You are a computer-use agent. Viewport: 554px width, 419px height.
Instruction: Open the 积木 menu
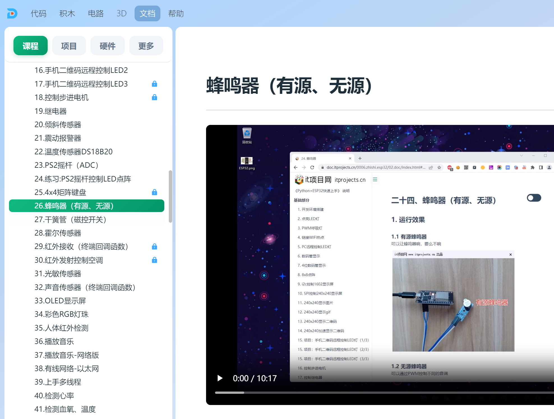(x=67, y=13)
